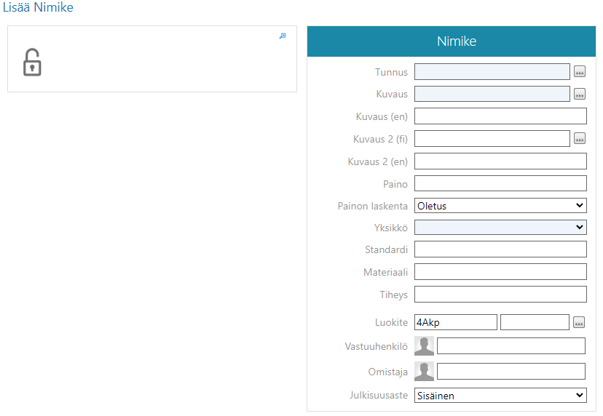The image size is (603, 416).
Task: Click the Standardi text field
Action: coord(500,249)
